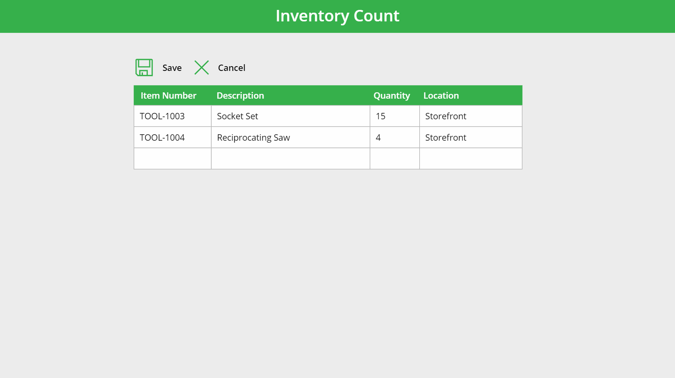Click the Reciprocating Saw row's Storefront location
Image resolution: width=675 pixels, height=378 pixels.
click(x=471, y=137)
